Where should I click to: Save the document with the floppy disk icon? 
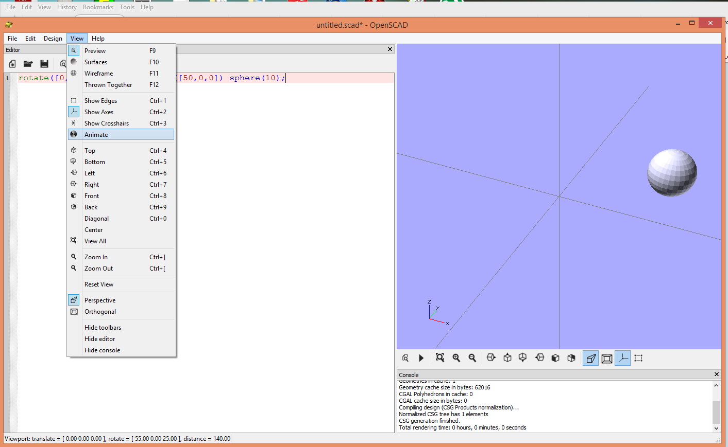pos(44,63)
